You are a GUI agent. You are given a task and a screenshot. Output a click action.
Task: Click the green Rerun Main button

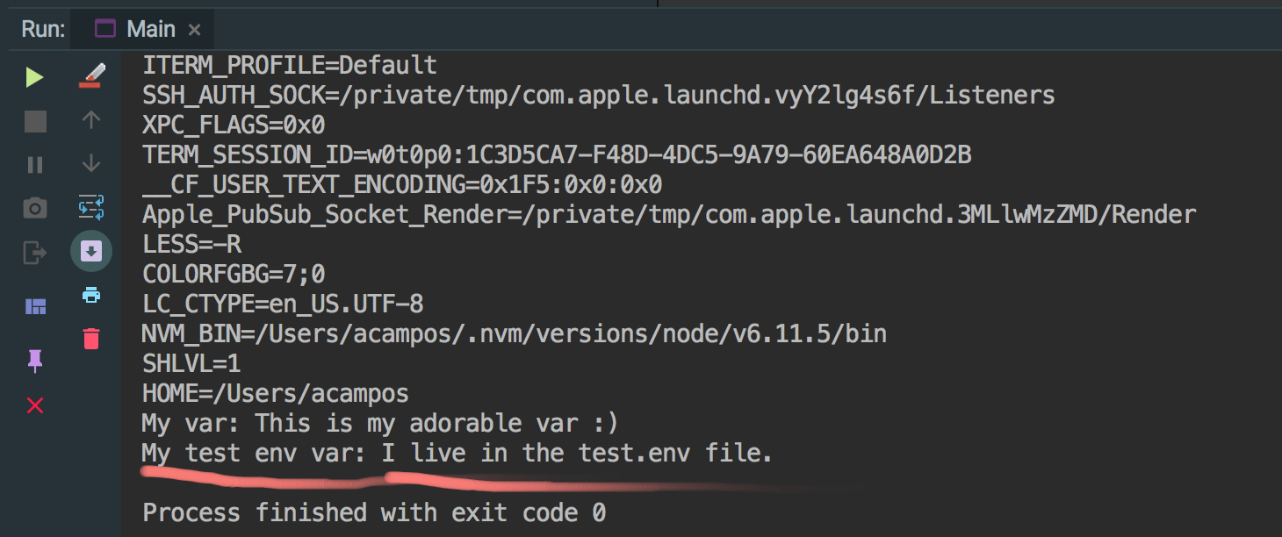pos(34,77)
